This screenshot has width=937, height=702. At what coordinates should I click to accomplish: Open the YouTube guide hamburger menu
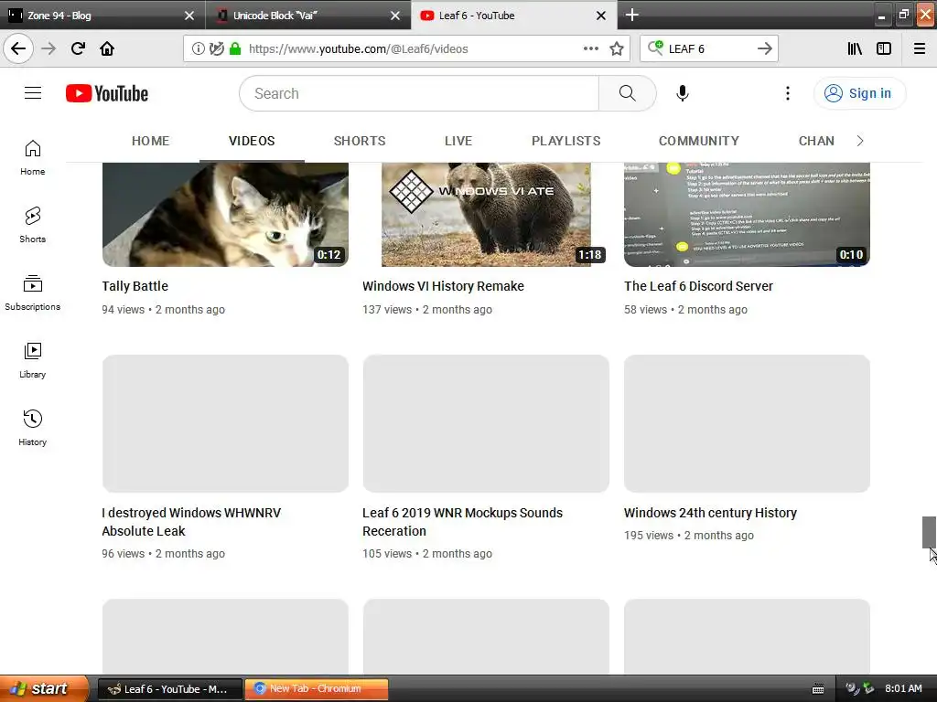coord(33,93)
